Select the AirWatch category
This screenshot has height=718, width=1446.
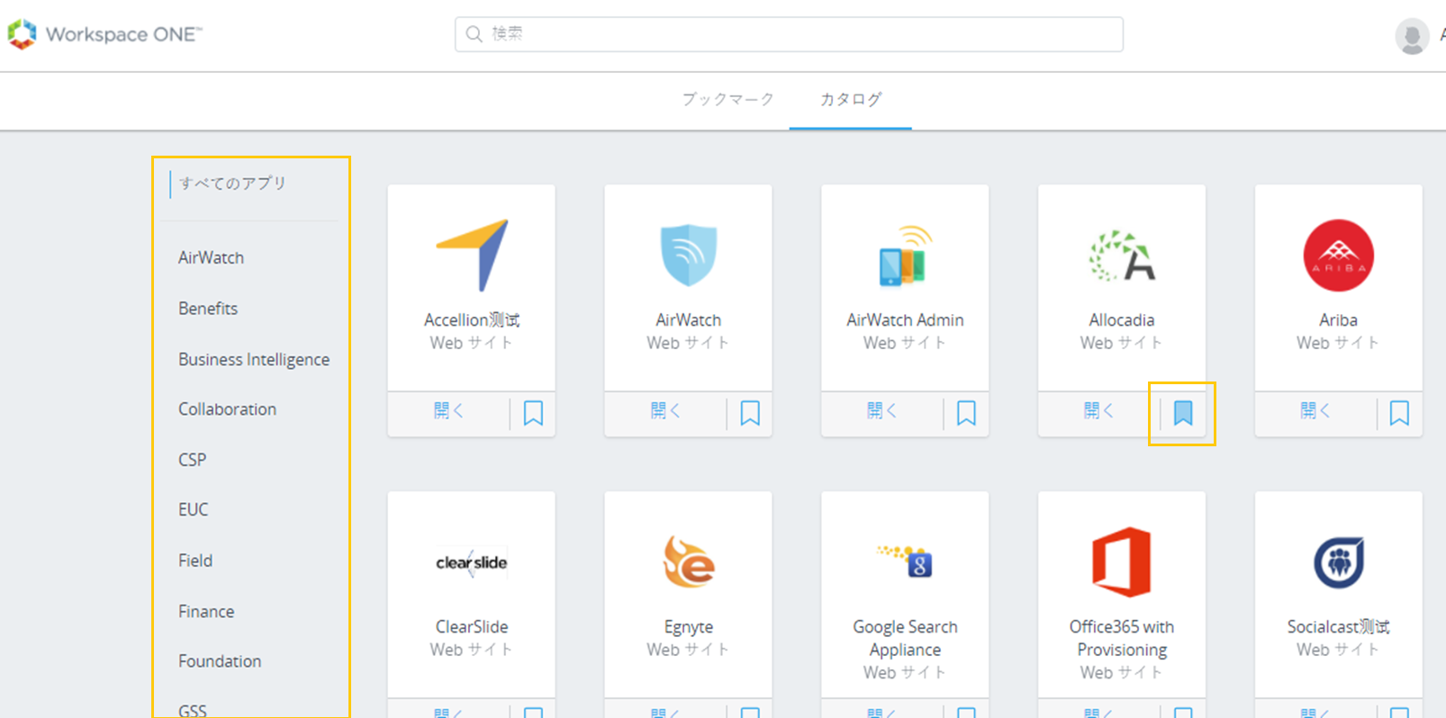(211, 258)
